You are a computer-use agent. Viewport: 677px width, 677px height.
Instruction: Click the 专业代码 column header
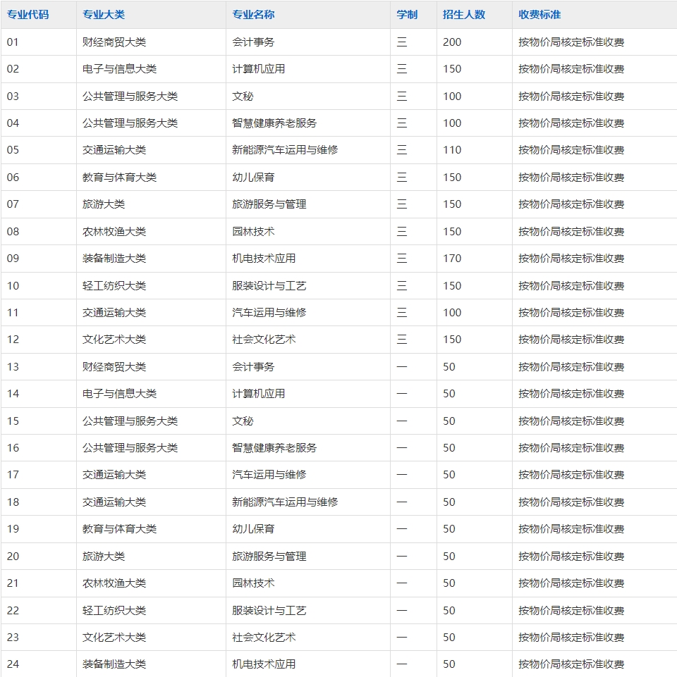pos(28,15)
